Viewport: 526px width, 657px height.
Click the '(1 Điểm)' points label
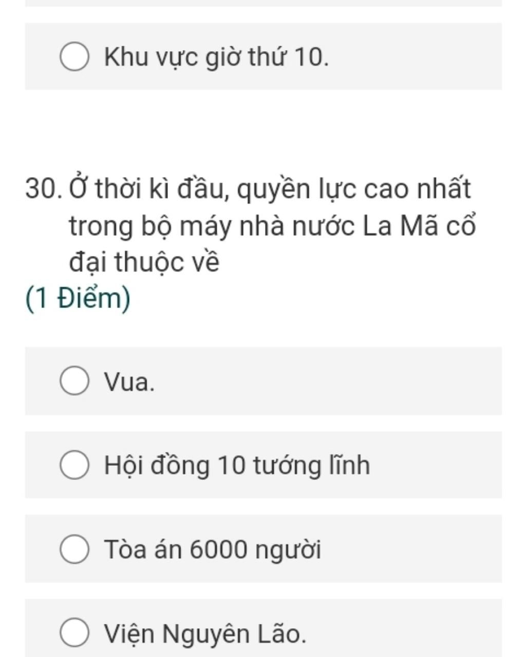78,299
